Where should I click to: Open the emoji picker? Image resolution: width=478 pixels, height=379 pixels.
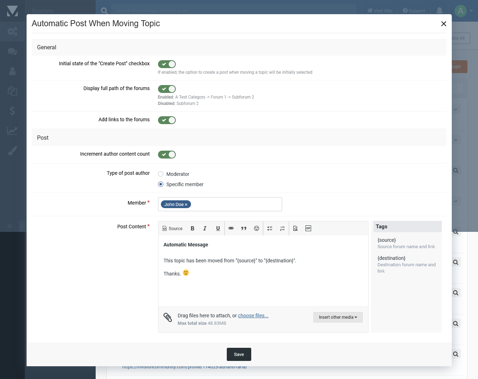click(x=257, y=228)
